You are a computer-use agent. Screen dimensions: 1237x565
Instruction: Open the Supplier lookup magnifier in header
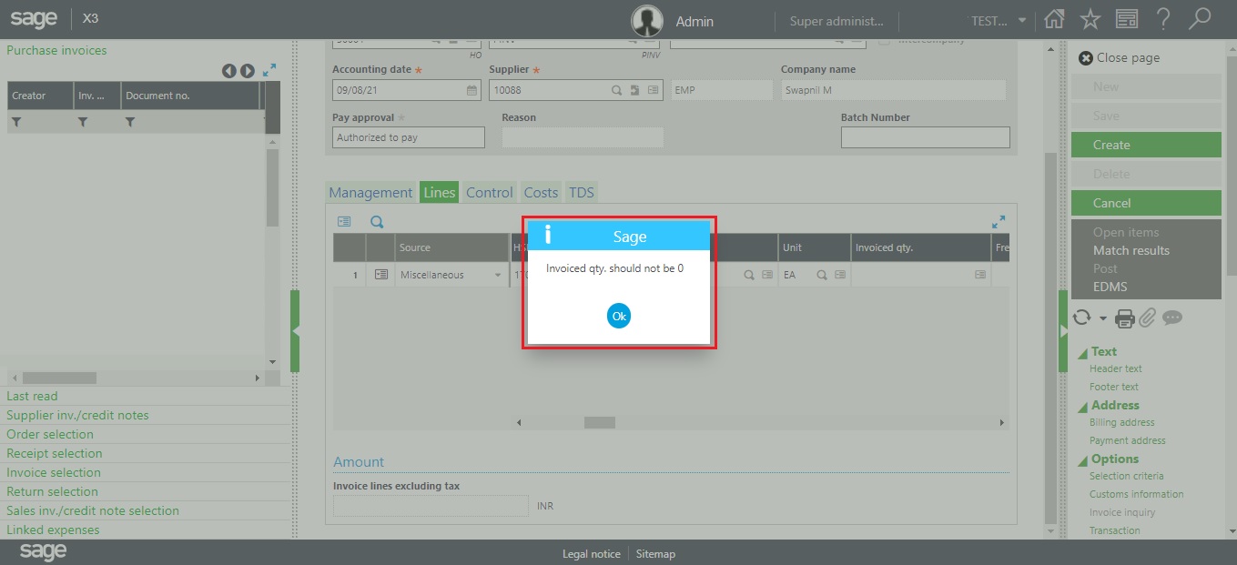[616, 90]
